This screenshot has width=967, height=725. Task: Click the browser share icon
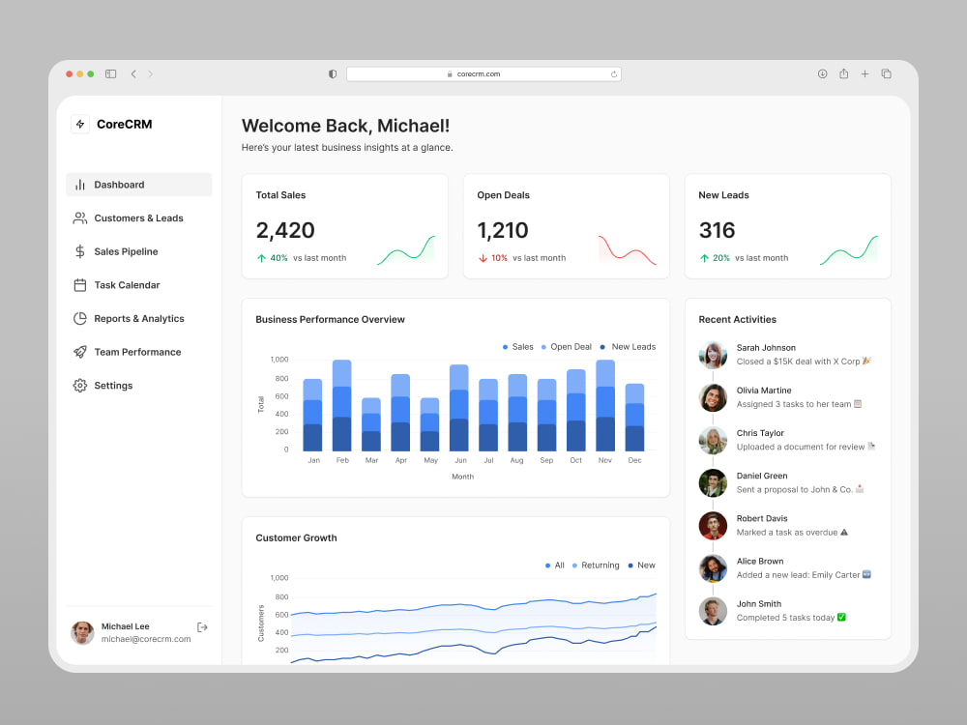[843, 74]
